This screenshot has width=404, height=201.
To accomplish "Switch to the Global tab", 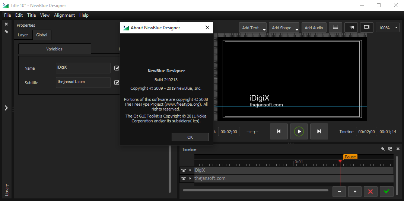I will 42,35.
